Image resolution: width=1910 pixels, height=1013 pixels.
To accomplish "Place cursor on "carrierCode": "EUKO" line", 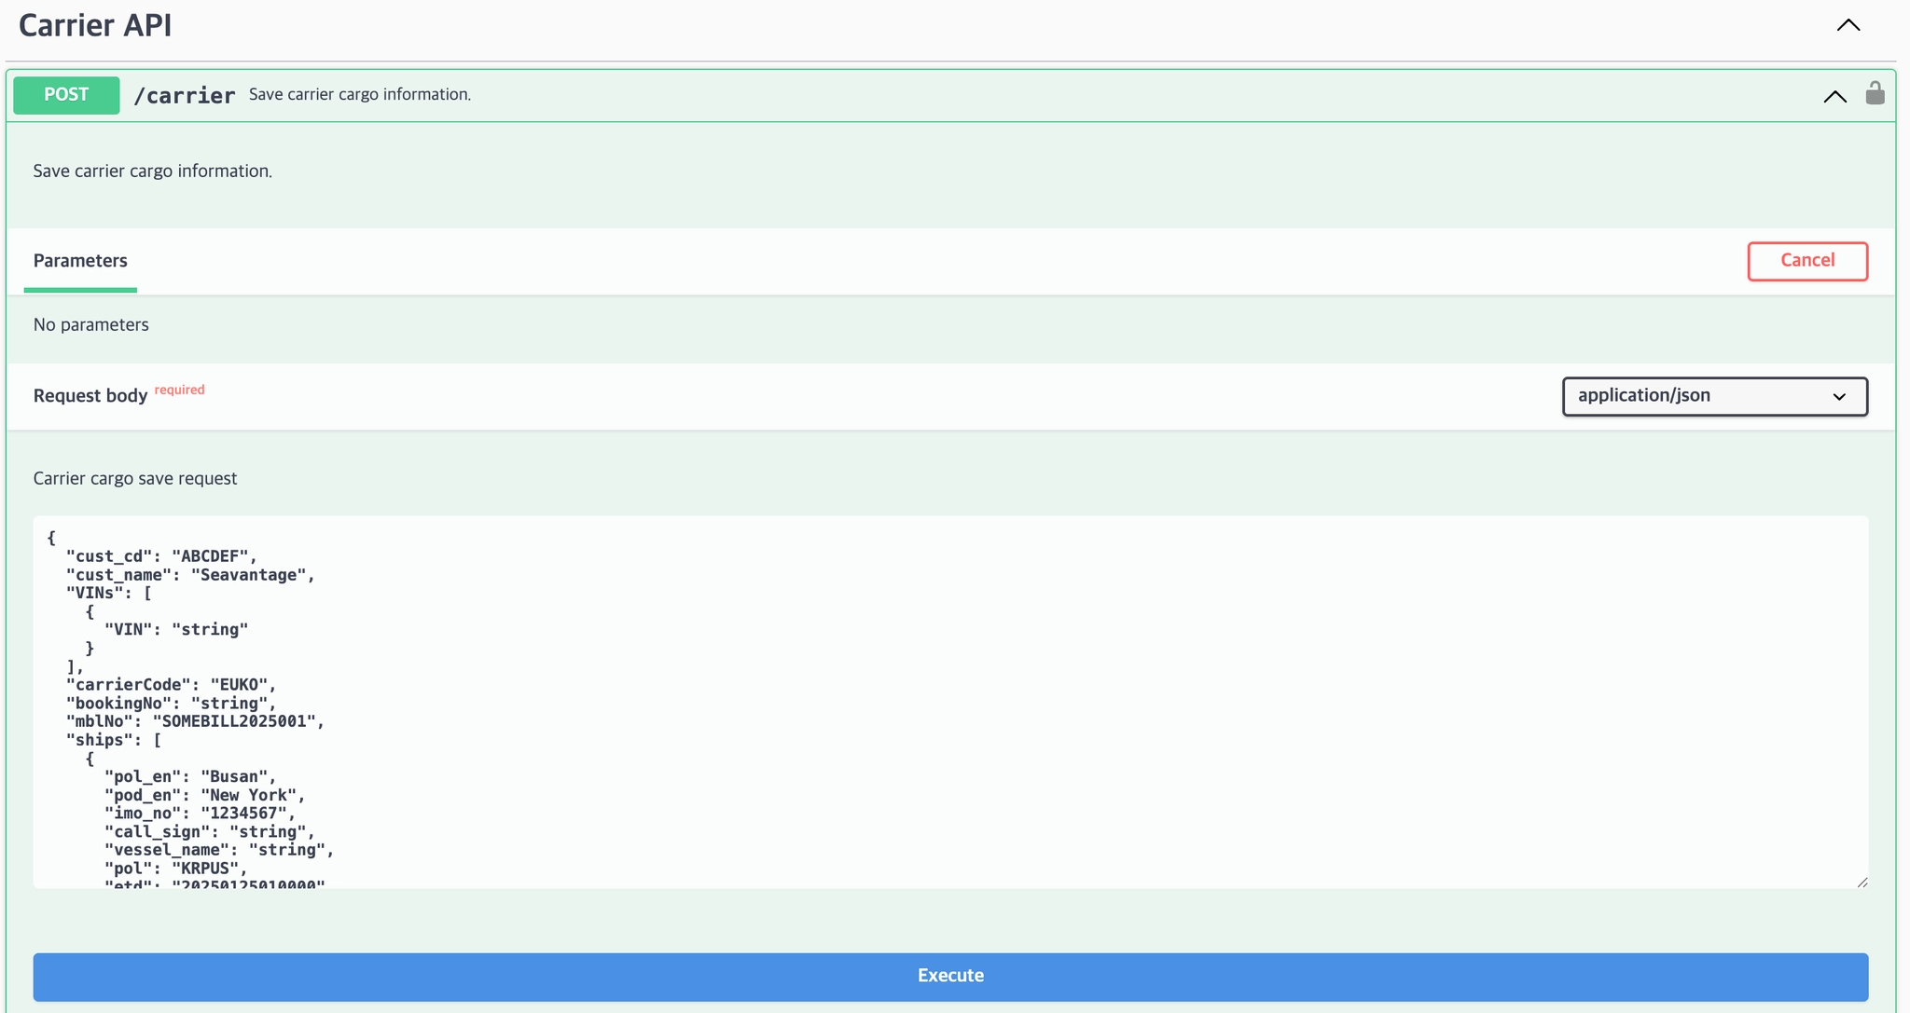I will point(171,685).
